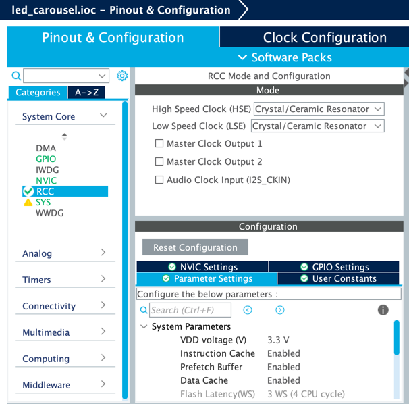409x404 pixels.
Task: Click the Parameter Settings check icon
Action: click(x=166, y=278)
